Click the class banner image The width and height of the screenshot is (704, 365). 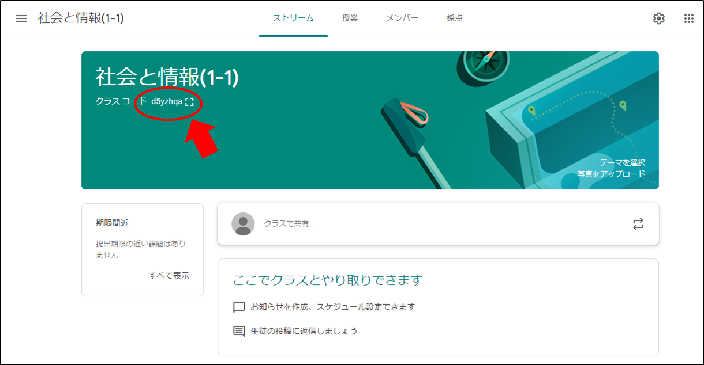tap(370, 120)
